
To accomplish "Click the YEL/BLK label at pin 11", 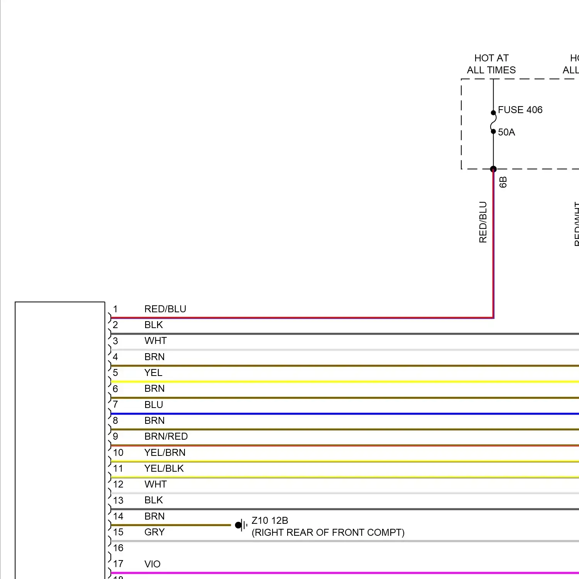I will tap(164, 469).
